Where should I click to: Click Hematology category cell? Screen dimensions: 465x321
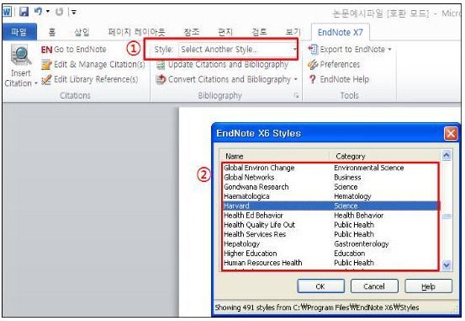pyautogui.click(x=352, y=196)
